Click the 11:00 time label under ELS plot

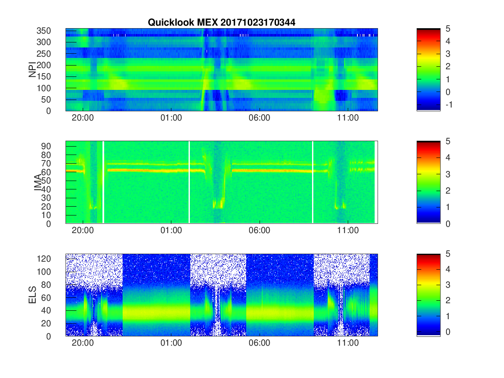coord(348,343)
